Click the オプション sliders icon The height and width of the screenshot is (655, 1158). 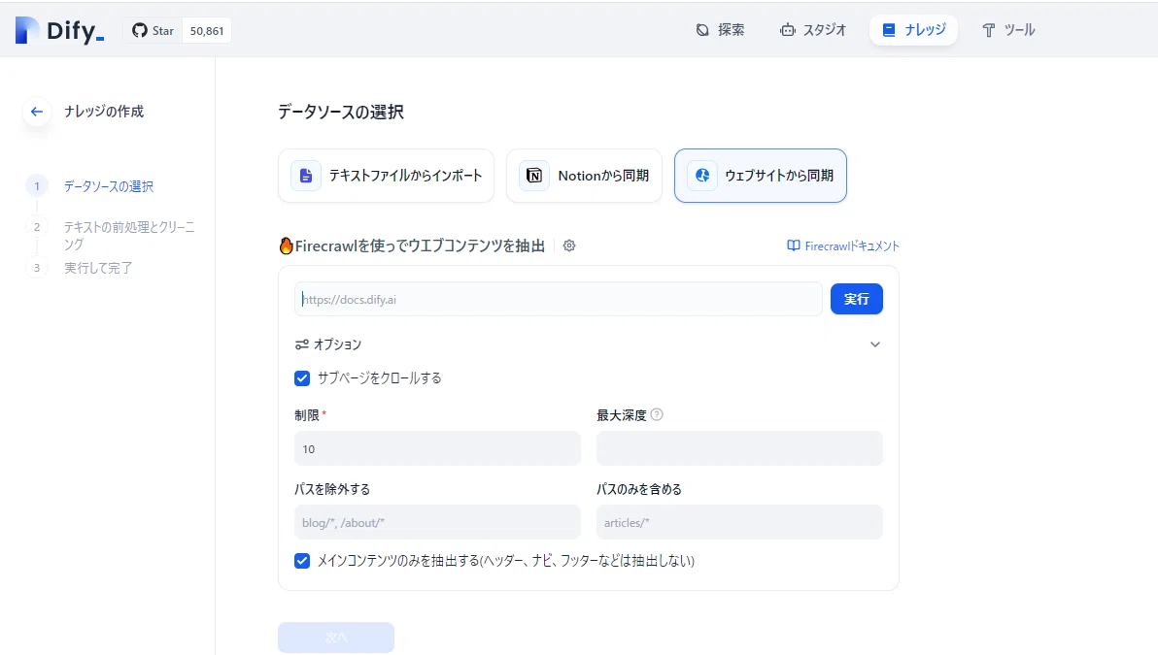tap(301, 344)
